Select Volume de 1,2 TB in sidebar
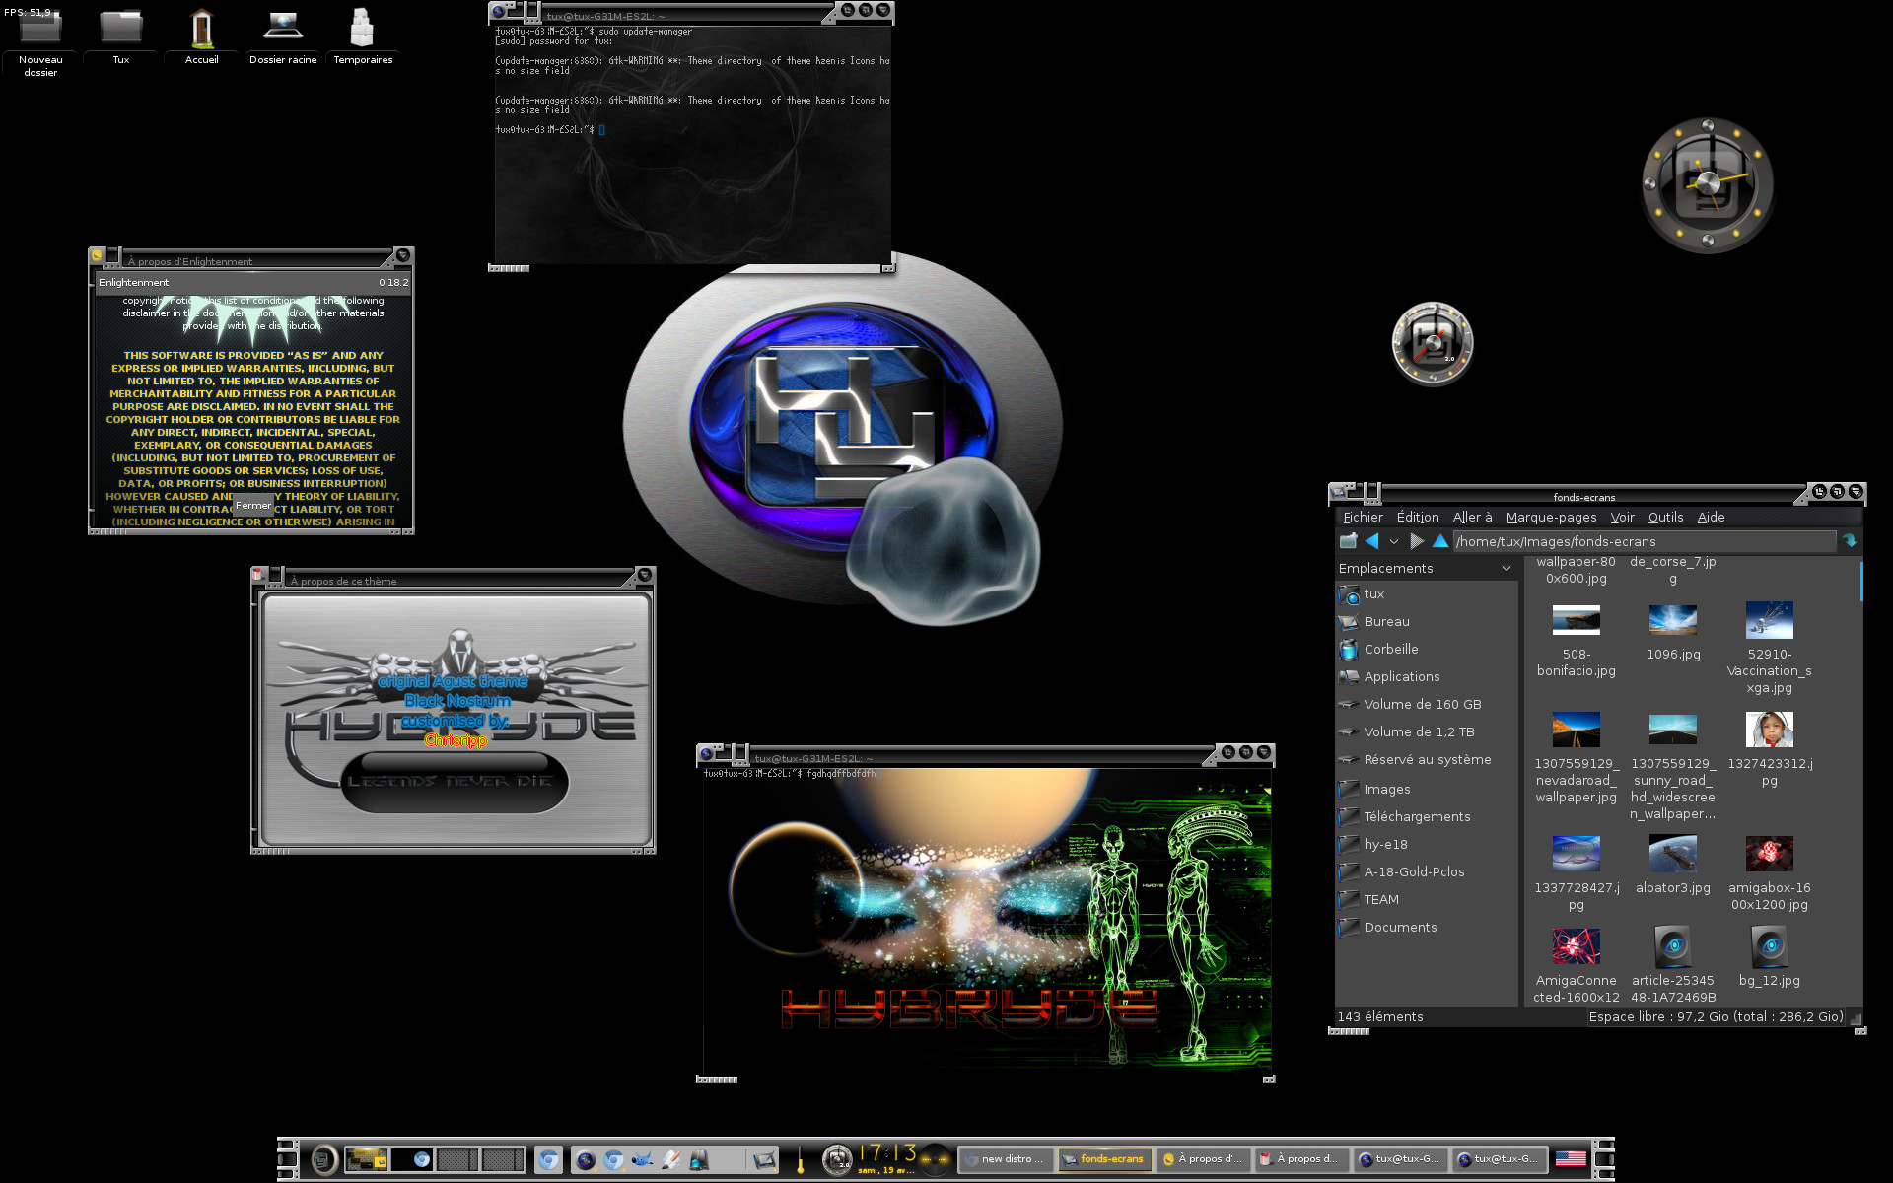The height and width of the screenshot is (1183, 1893). coord(1427,732)
